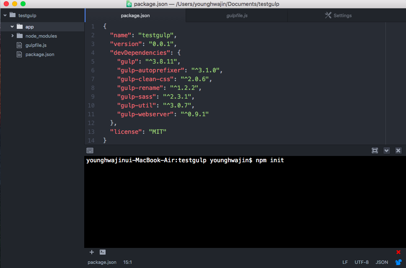Close all terminals with red X
Viewport: 406px width, 268px height.
pyautogui.click(x=398, y=252)
